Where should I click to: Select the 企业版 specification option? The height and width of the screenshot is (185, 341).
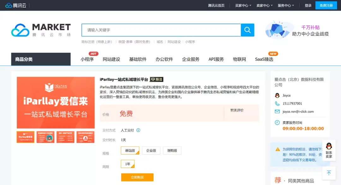[151, 150]
